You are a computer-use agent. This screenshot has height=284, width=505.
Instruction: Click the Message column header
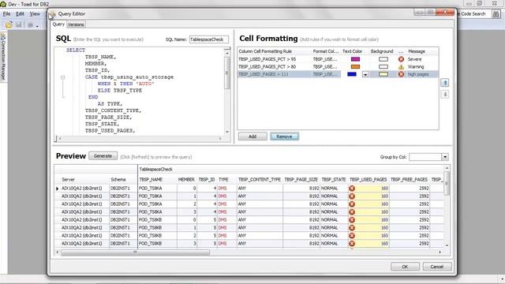pos(417,51)
